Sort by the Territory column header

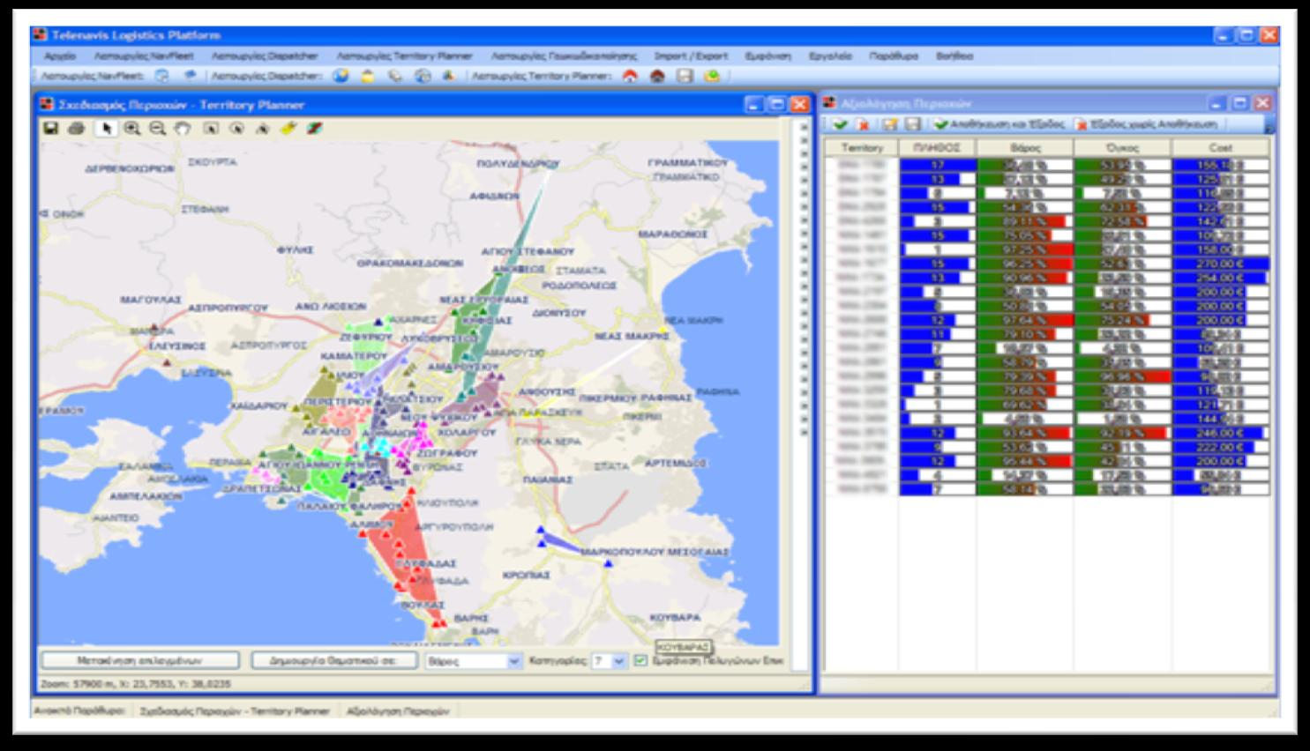(861, 148)
